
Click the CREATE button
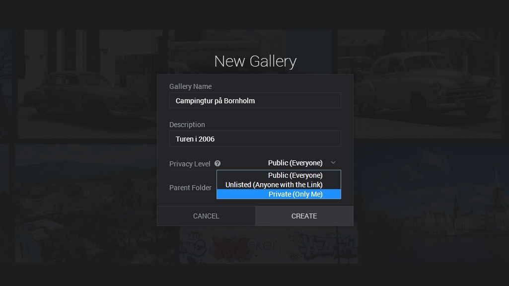[x=304, y=216]
